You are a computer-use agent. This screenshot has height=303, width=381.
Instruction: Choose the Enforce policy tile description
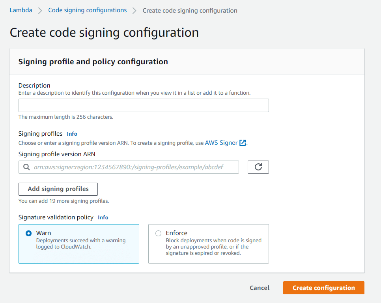click(x=214, y=247)
